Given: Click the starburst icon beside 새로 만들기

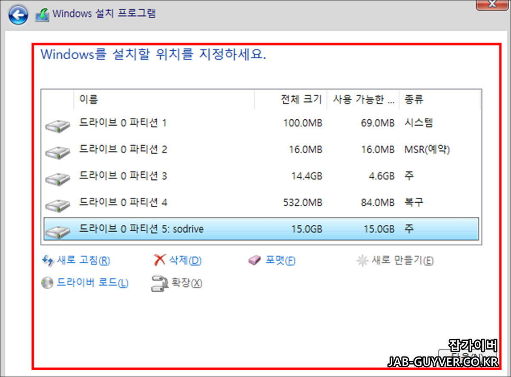Looking at the screenshot, I should pos(362,261).
